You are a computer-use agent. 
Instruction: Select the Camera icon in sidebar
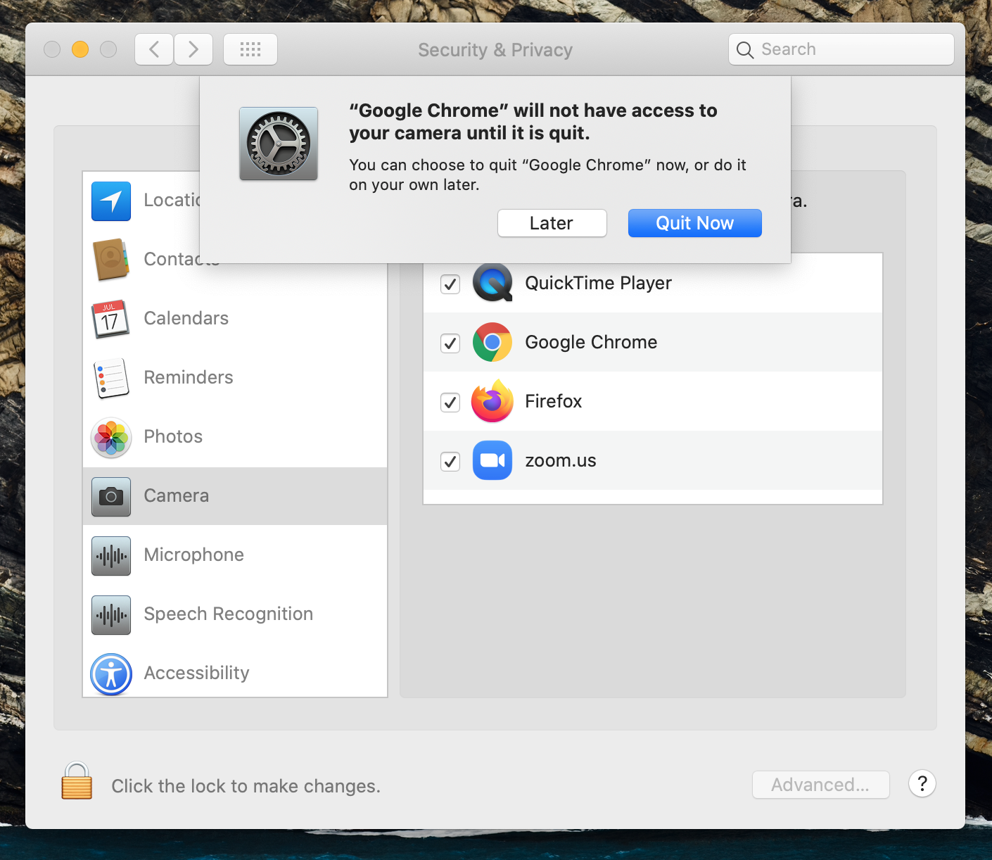click(x=111, y=497)
